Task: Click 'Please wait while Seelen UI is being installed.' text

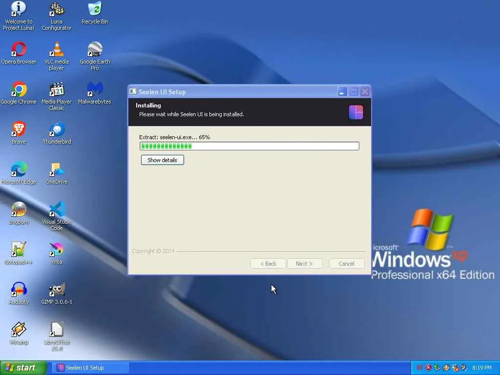Action: (x=191, y=114)
